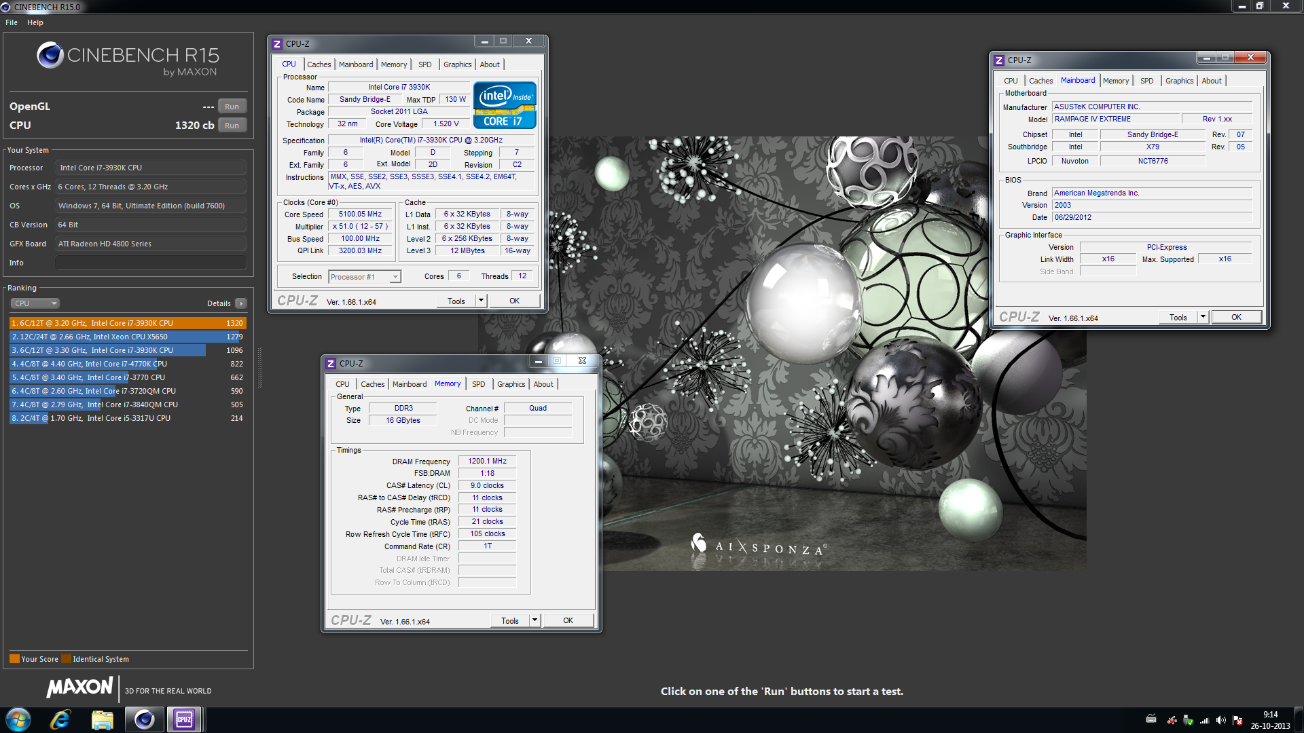Click the Cinebench title bar app icon
This screenshot has width=1304, height=733.
tap(5, 7)
